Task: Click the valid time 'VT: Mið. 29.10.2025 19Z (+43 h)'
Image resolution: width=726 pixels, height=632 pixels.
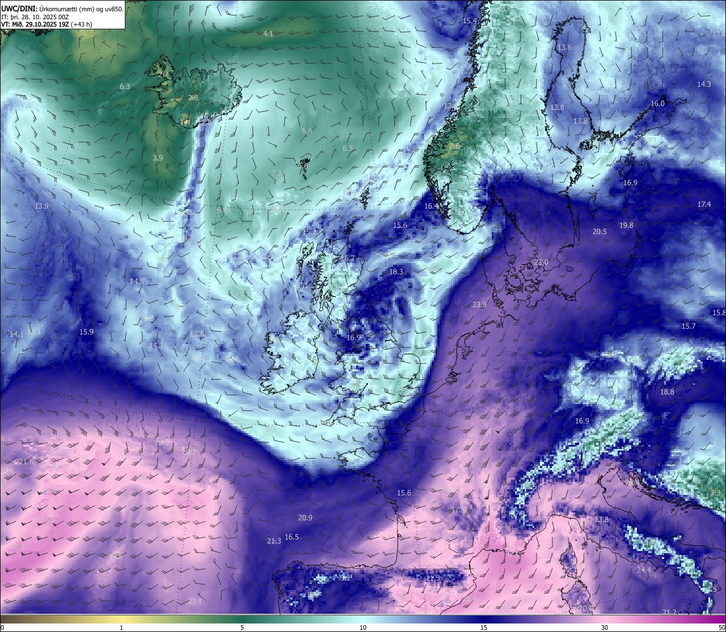Action: click(48, 24)
